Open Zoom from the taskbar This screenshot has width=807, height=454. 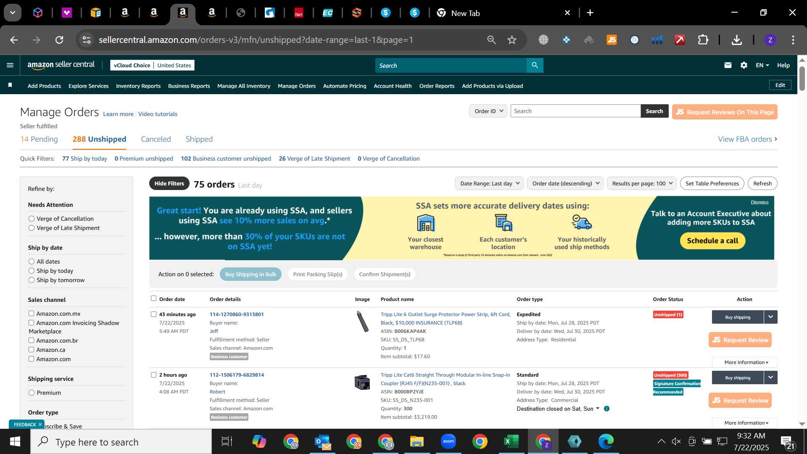point(448,441)
